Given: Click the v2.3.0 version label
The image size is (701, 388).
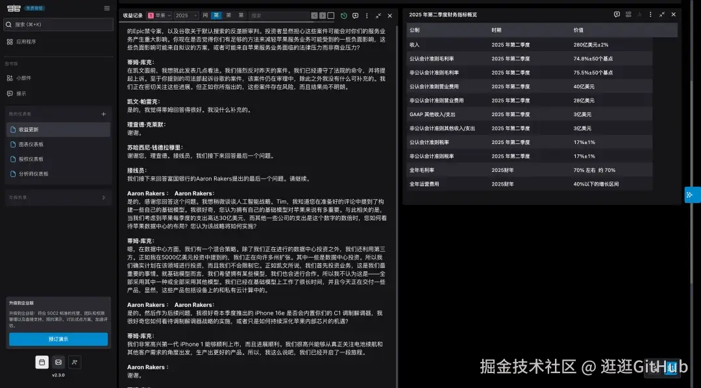Looking at the screenshot, I should click(x=58, y=375).
